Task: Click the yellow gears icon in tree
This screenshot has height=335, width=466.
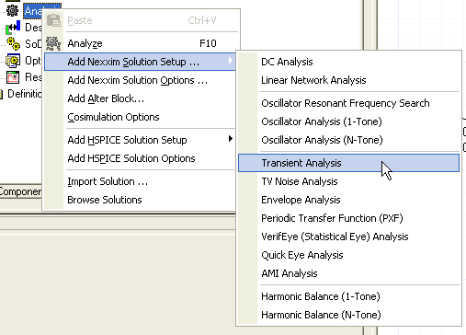Action: (14, 43)
